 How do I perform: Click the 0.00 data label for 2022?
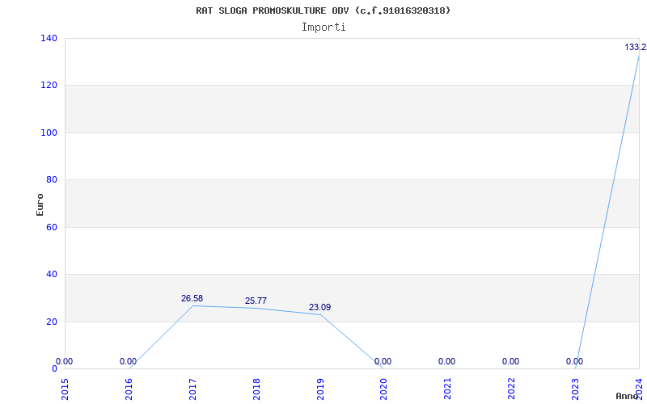coord(511,361)
